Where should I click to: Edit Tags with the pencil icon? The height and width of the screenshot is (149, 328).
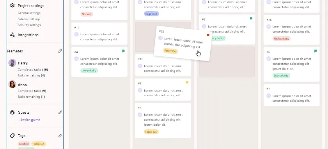tap(60, 136)
